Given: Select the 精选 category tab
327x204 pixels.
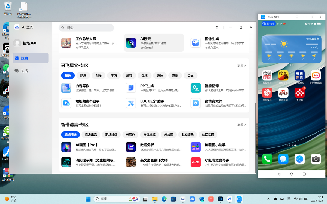Looking at the screenshot, I should (x=68, y=75).
